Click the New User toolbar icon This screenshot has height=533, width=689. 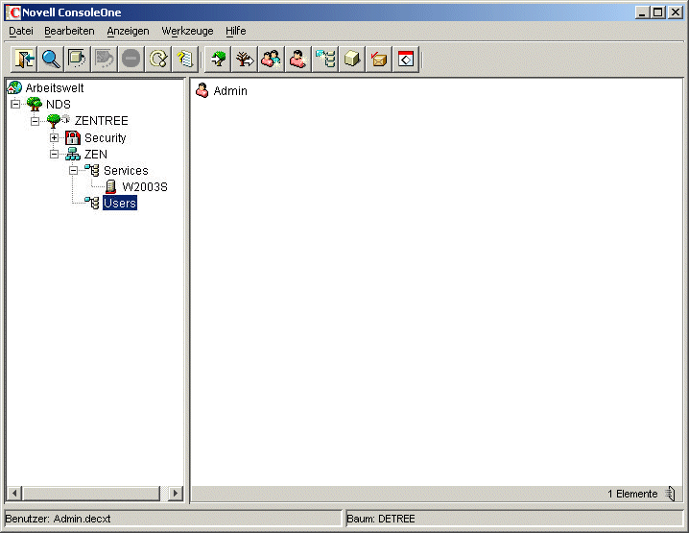pos(298,59)
